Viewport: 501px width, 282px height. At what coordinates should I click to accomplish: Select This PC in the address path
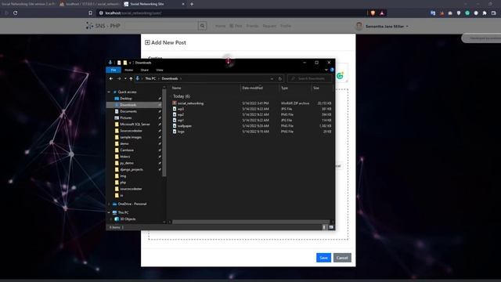(150, 78)
